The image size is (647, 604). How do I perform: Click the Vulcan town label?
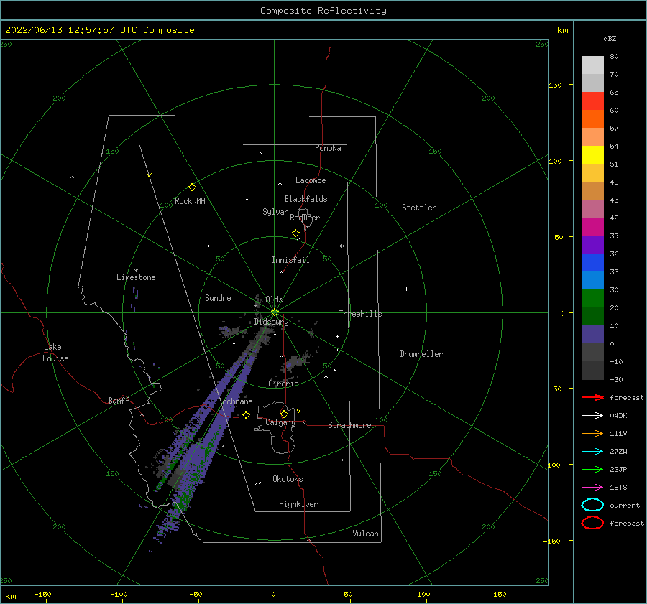(x=365, y=534)
